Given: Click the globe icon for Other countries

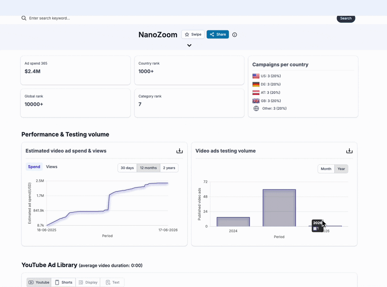Looking at the screenshot, I should pyautogui.click(x=256, y=109).
